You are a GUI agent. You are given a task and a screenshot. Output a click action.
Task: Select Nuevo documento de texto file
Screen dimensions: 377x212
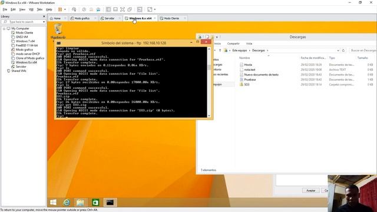tap(261, 75)
